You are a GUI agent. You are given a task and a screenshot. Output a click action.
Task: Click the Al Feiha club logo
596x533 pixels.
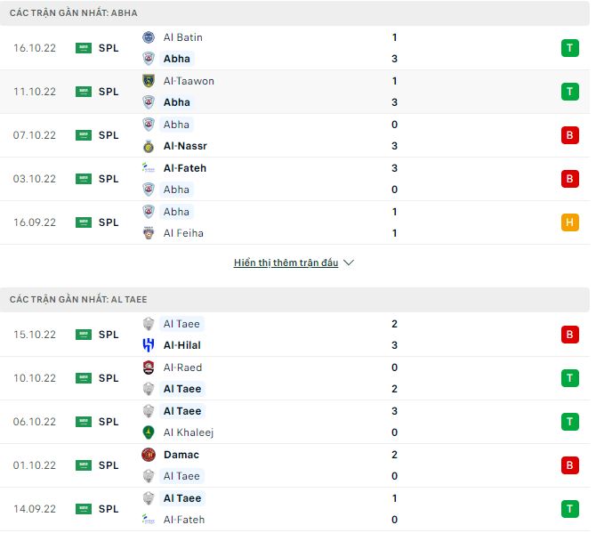click(149, 233)
